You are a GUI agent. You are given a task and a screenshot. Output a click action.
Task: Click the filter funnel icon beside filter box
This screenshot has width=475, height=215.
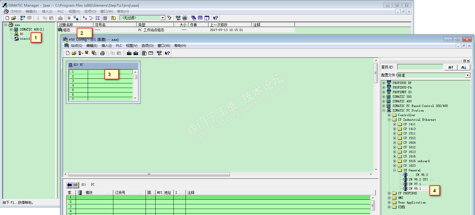(169, 18)
